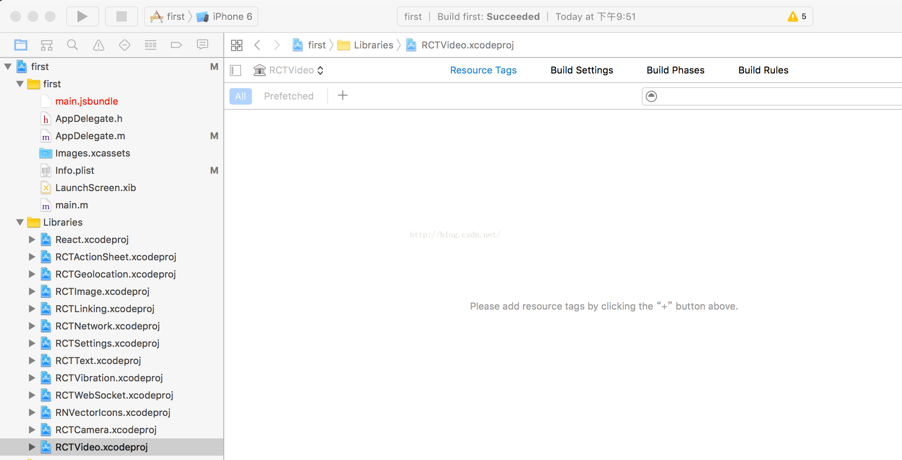
Task: Expand RCTCamera.xcodeproj
Action: [32, 430]
